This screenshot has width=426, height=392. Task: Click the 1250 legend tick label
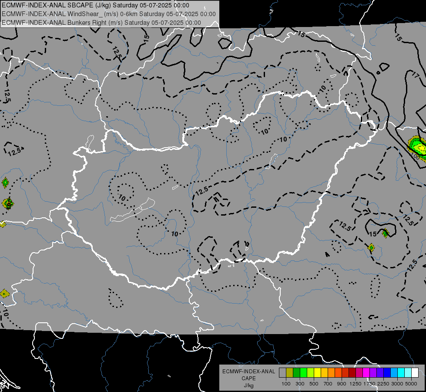point(356,384)
